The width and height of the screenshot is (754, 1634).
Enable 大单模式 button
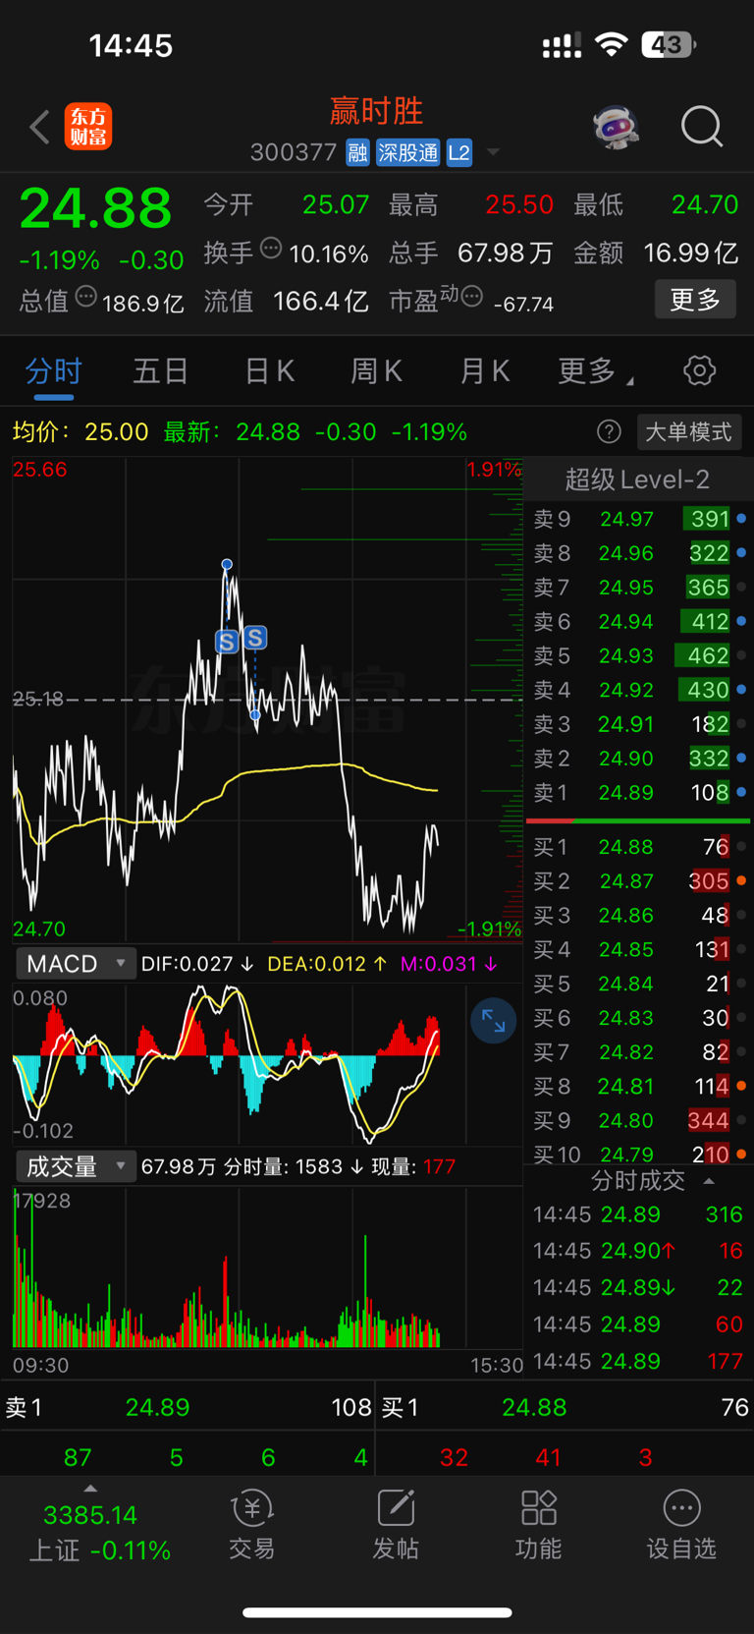688,432
